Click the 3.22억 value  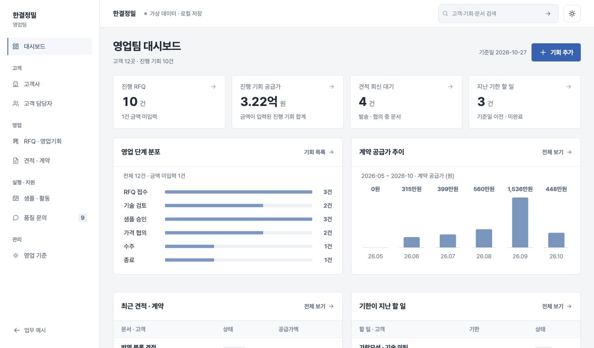[x=259, y=101]
